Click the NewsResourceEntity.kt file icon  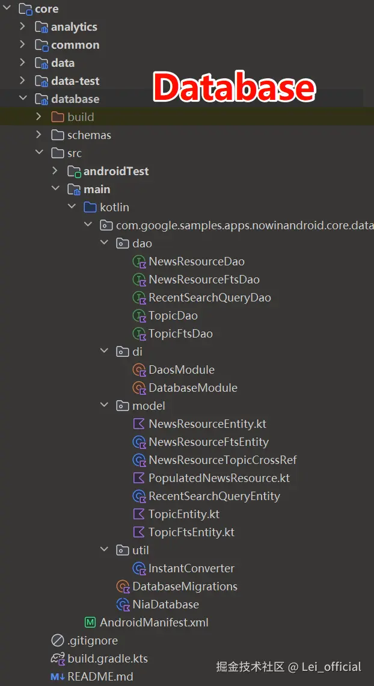(x=139, y=424)
